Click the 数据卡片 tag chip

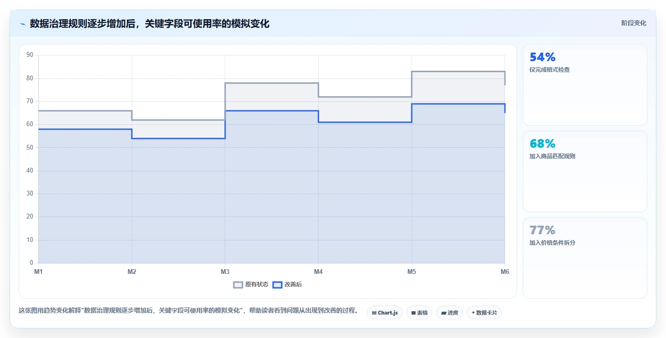click(484, 313)
